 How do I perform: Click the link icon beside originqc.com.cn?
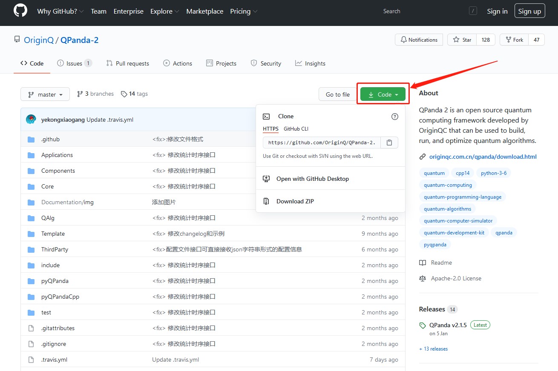pyautogui.click(x=423, y=157)
